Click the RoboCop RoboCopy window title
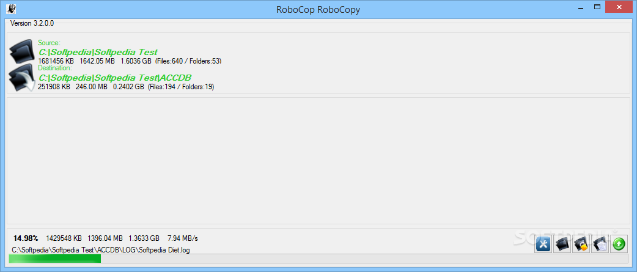 pos(318,10)
